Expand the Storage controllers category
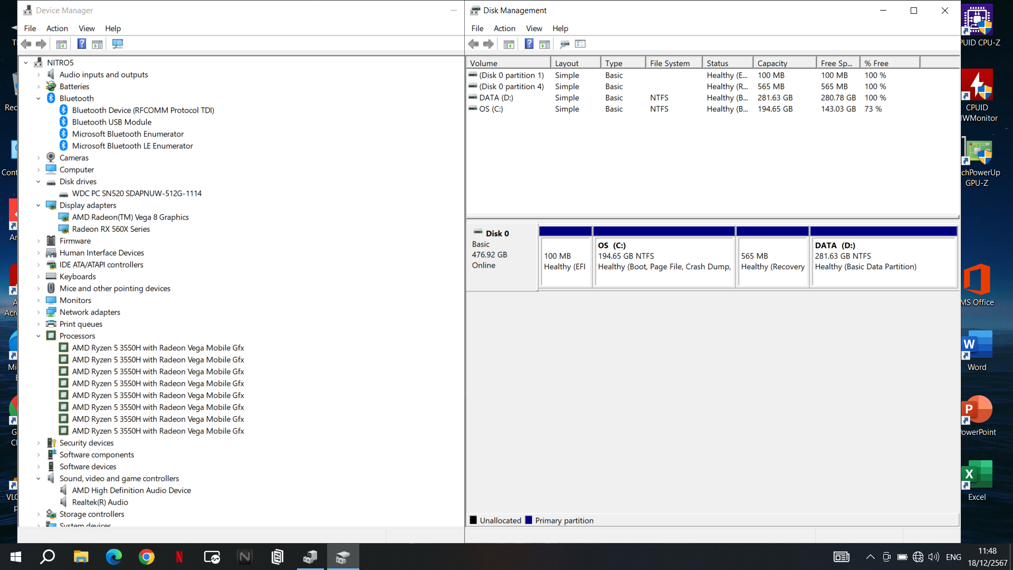The width and height of the screenshot is (1013, 570). tap(39, 514)
